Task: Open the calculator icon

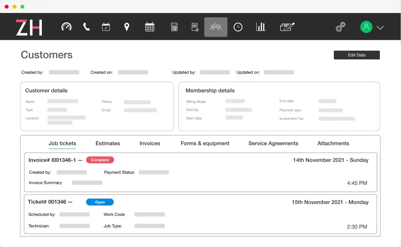Action: pos(174,27)
